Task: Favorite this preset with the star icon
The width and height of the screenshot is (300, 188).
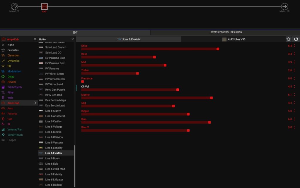Action: tap(288, 39)
